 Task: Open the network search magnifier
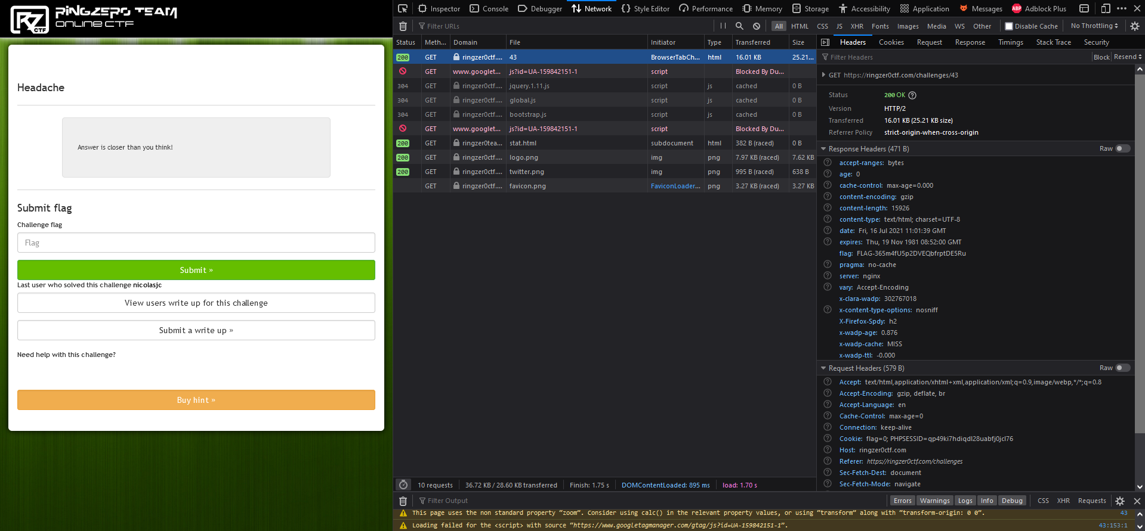click(x=739, y=26)
